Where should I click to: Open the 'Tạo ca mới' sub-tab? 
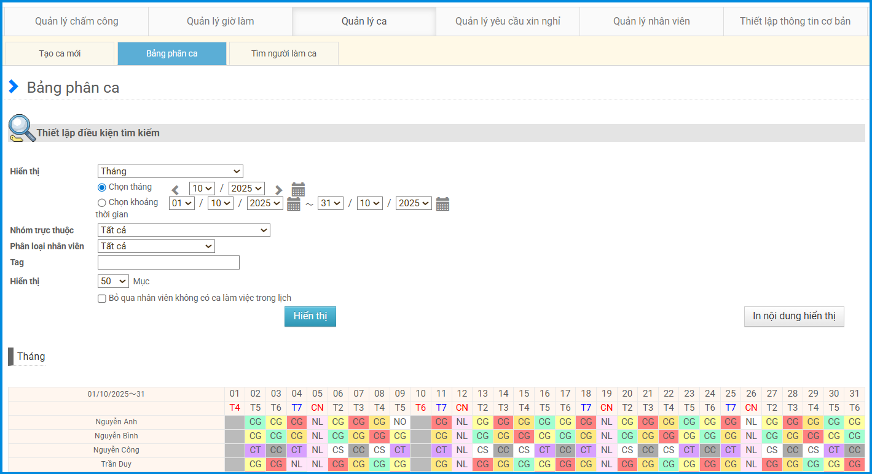[60, 53]
